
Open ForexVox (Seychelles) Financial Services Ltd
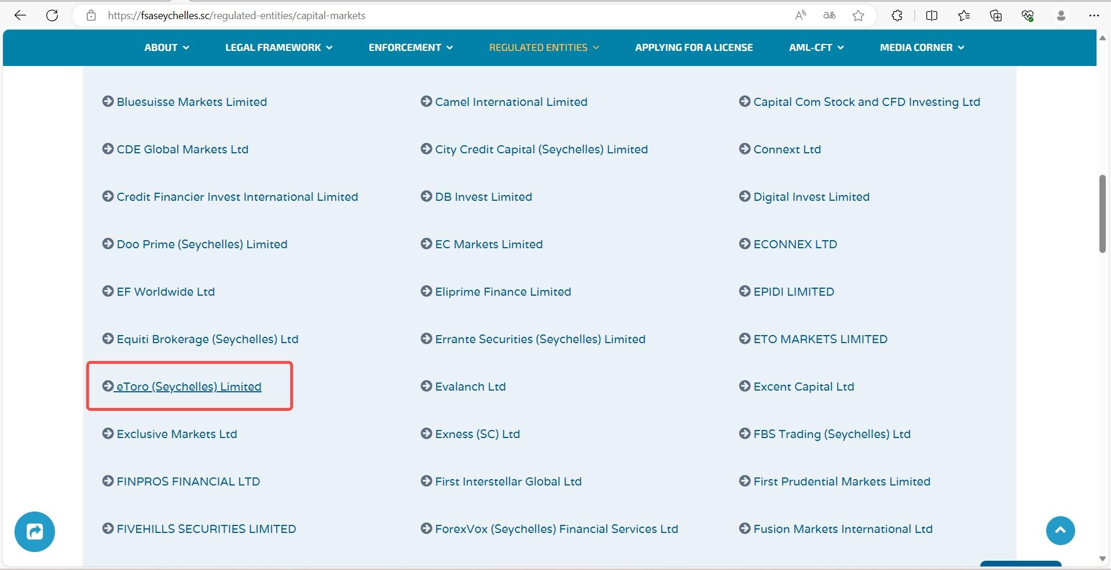pyautogui.click(x=556, y=529)
